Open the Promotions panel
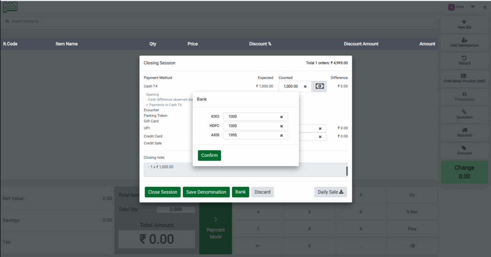Image resolution: width=491 pixels, height=257 pixels. 464,96
